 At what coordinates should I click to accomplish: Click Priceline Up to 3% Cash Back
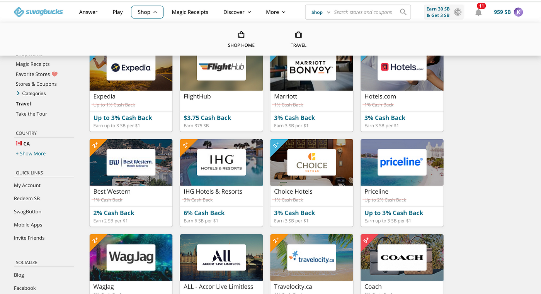[394, 213]
